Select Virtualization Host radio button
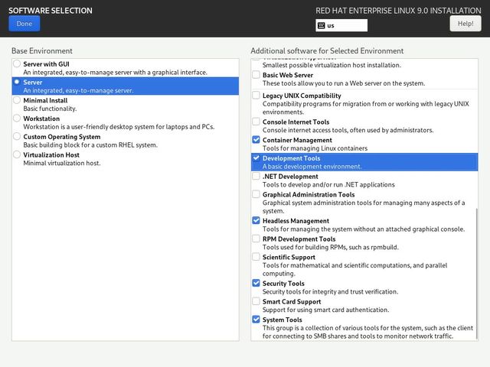 coord(17,154)
